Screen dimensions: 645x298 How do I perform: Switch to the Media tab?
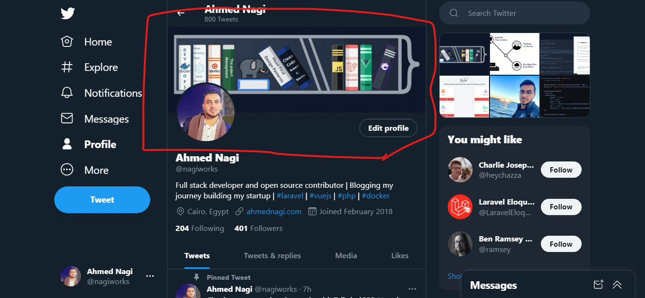point(346,256)
